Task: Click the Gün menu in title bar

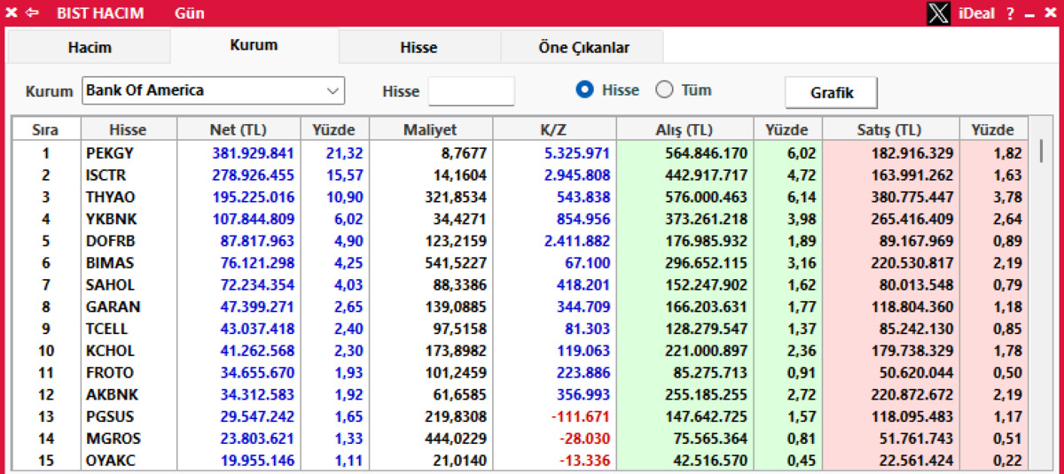Action: tap(190, 13)
